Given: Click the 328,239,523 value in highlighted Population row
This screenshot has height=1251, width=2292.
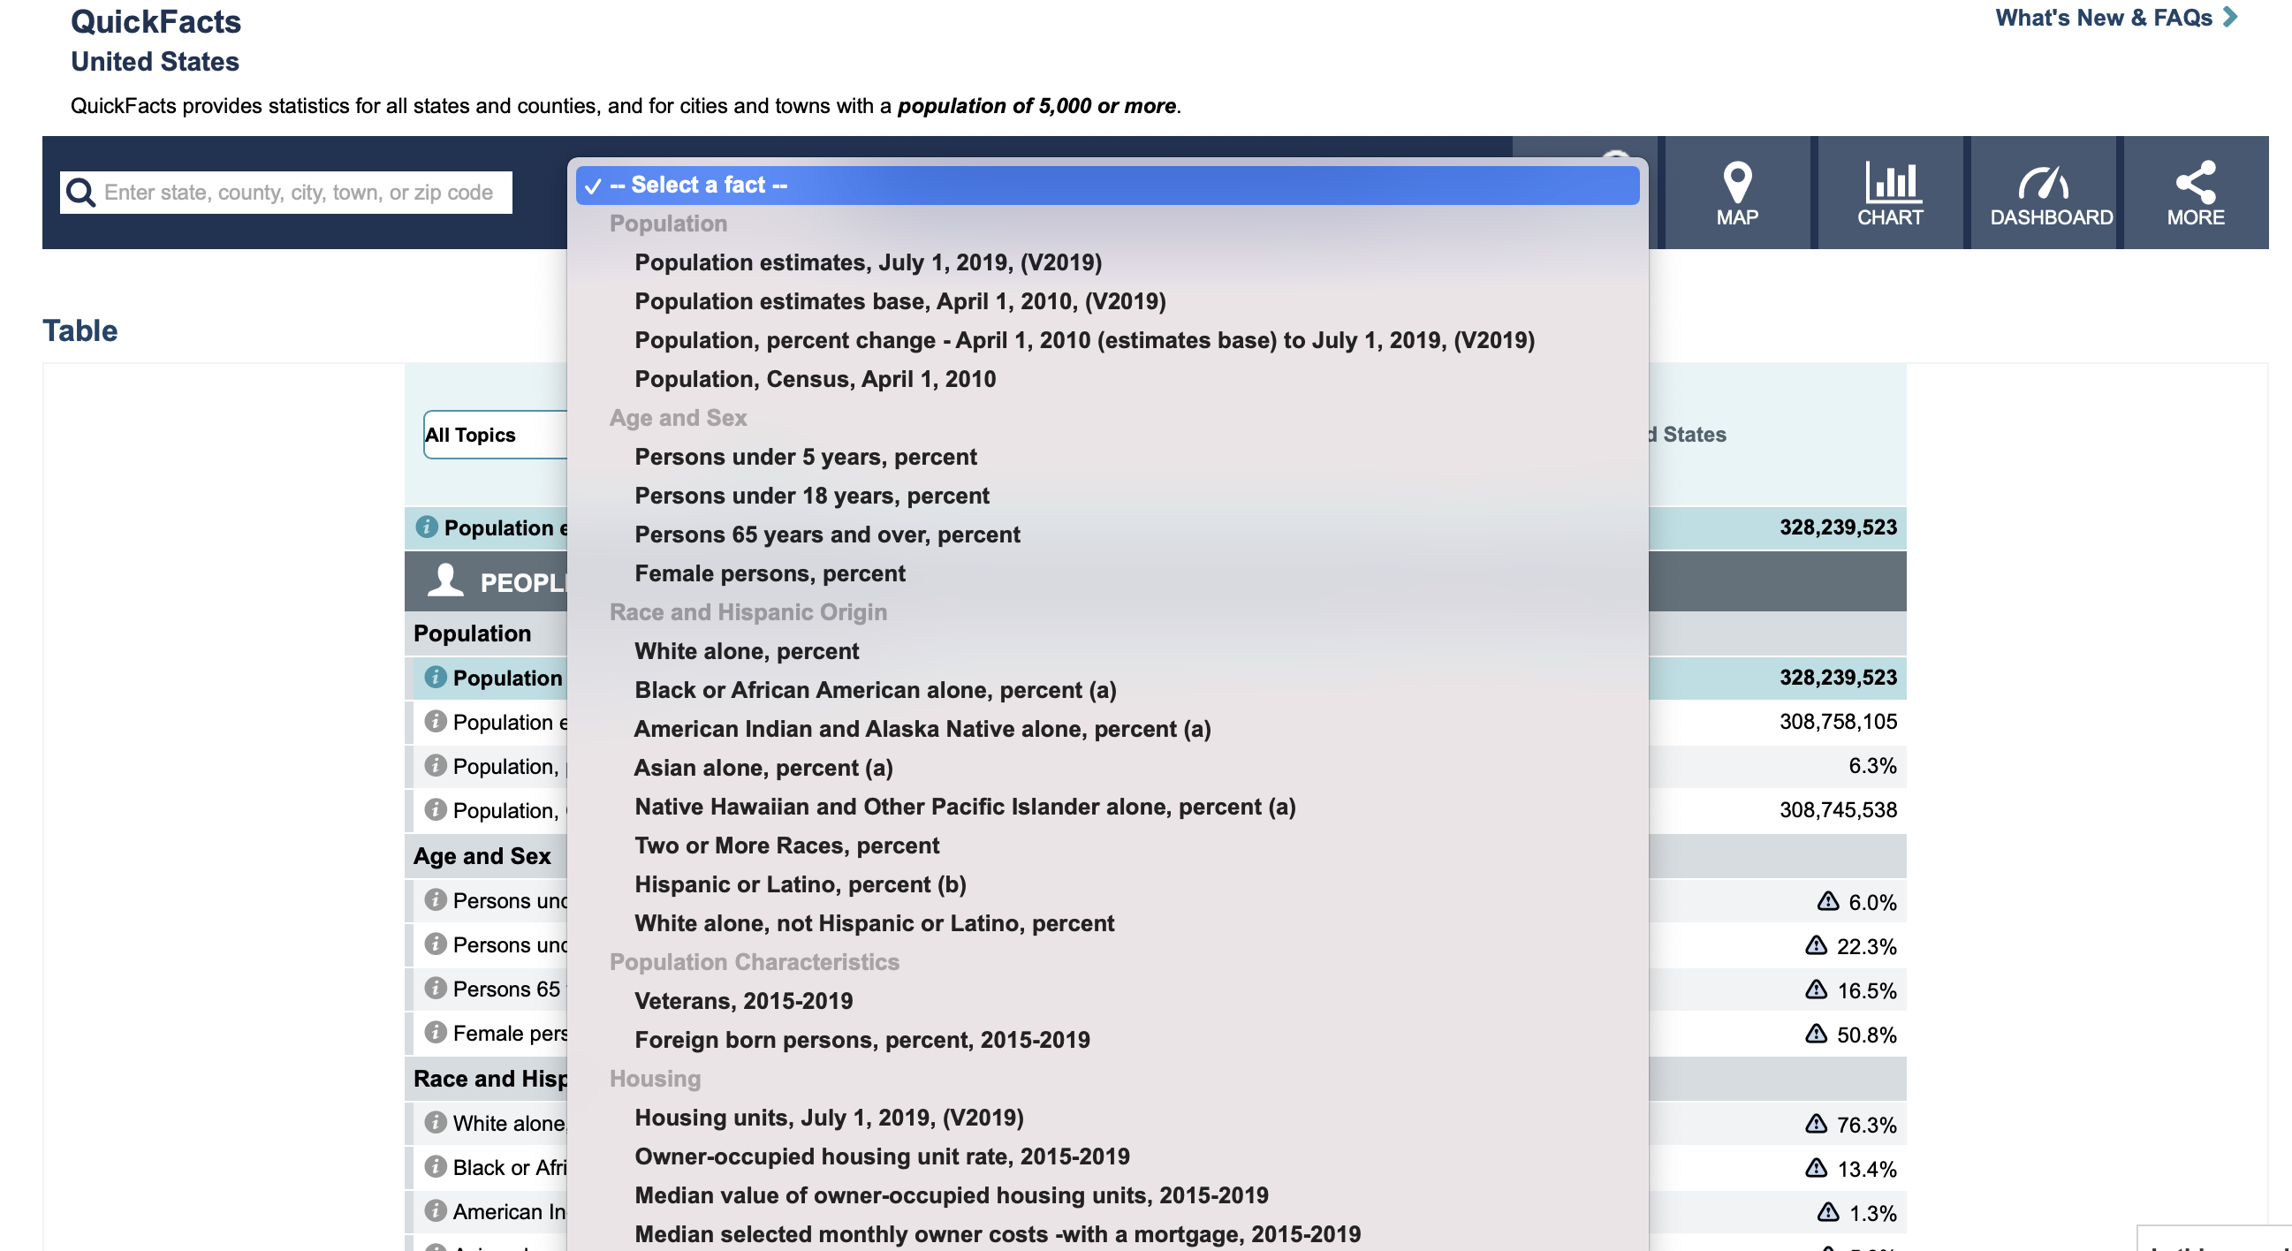Looking at the screenshot, I should pos(1837,677).
